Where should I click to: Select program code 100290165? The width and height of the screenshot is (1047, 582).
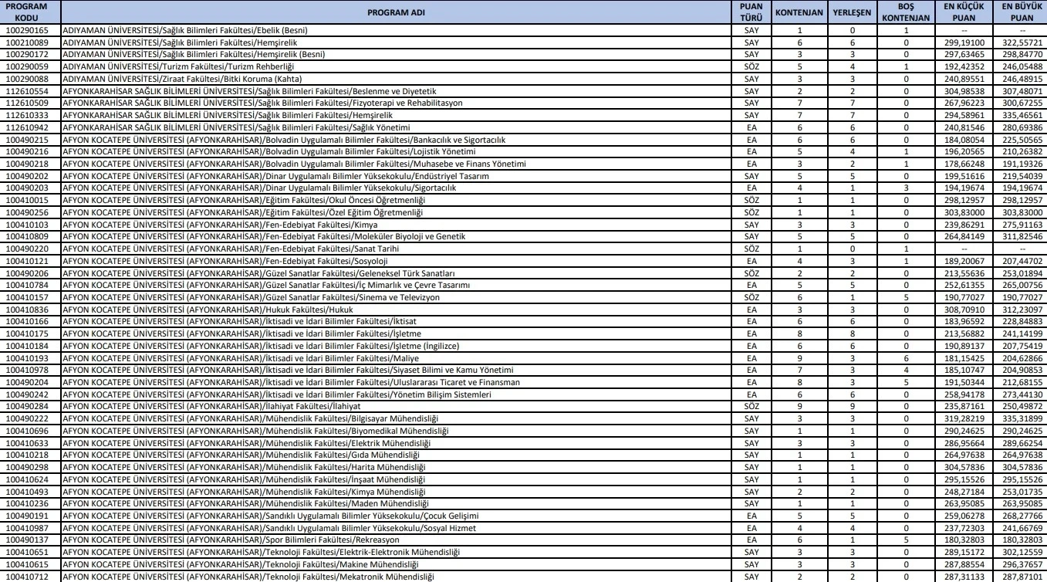click(26, 29)
